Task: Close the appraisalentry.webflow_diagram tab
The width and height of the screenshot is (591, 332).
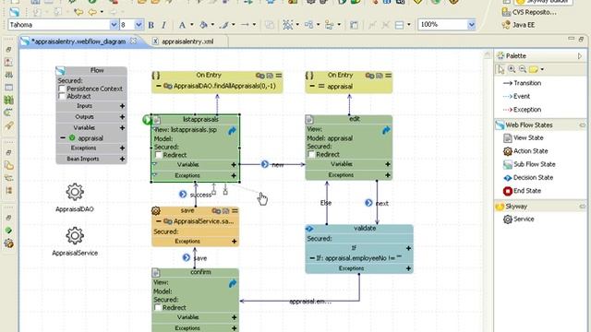Action: coord(133,41)
